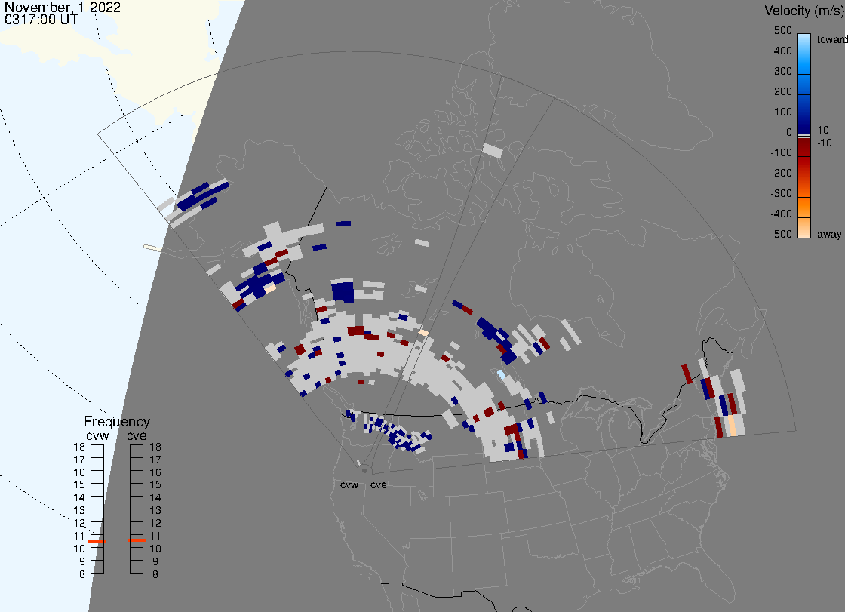Screen dimensions: 848x612
Task: Click the red marker on cvw frequency bar
Action: point(97,540)
